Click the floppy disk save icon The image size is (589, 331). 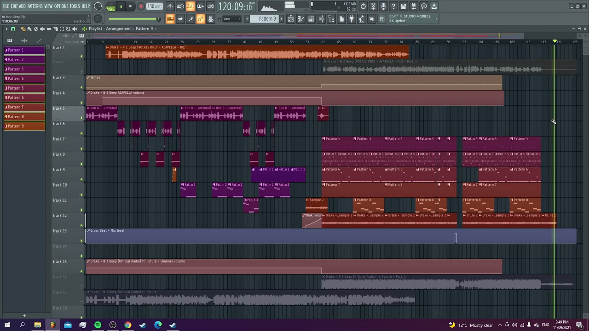coord(404,6)
